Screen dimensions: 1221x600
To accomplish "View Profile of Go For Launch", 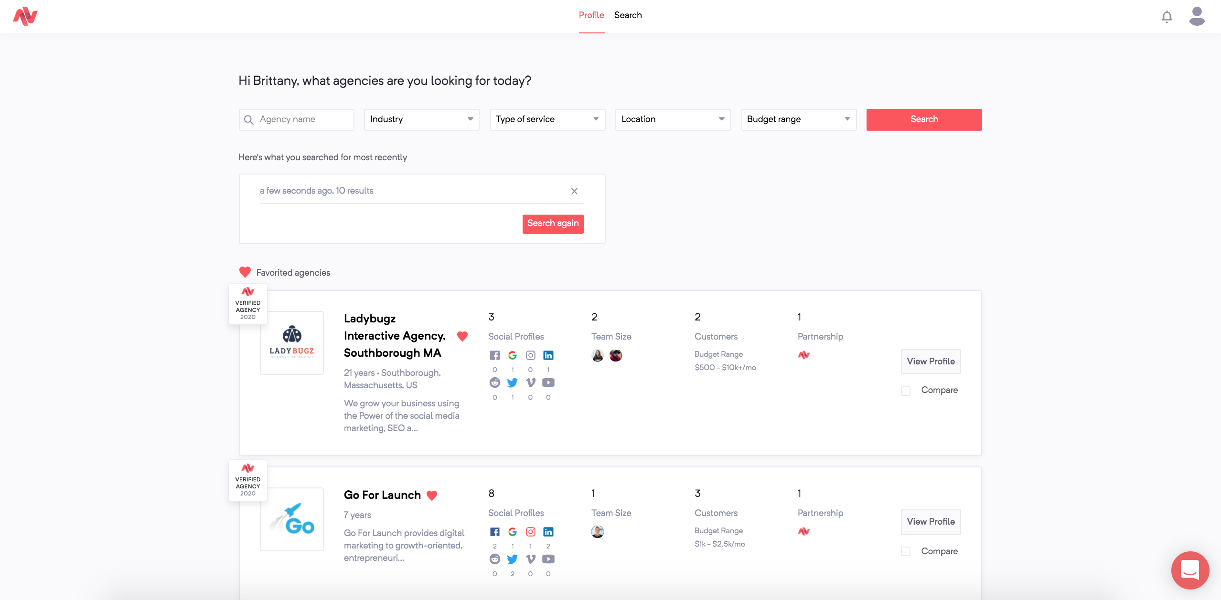I will 931,522.
